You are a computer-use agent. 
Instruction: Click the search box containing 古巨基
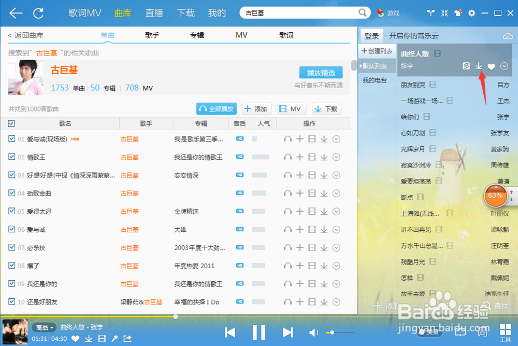[x=300, y=13]
